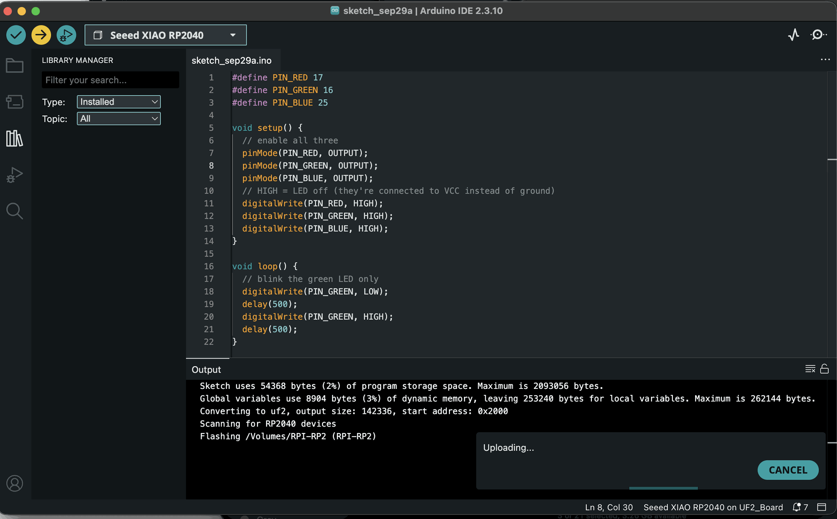Open the Search sidebar icon
The width and height of the screenshot is (837, 519).
tap(15, 211)
